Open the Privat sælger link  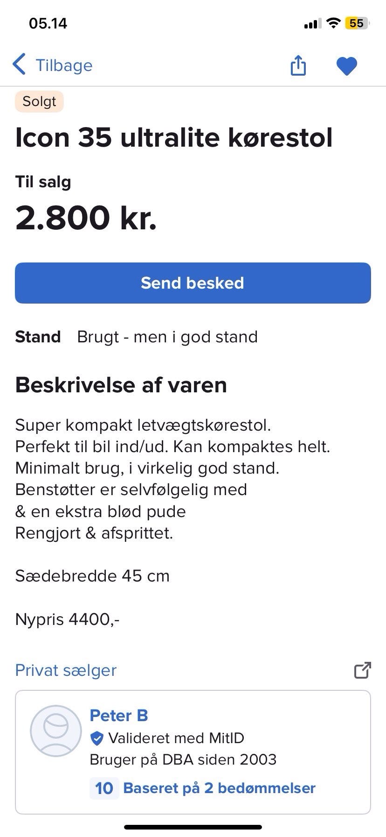coord(66,670)
